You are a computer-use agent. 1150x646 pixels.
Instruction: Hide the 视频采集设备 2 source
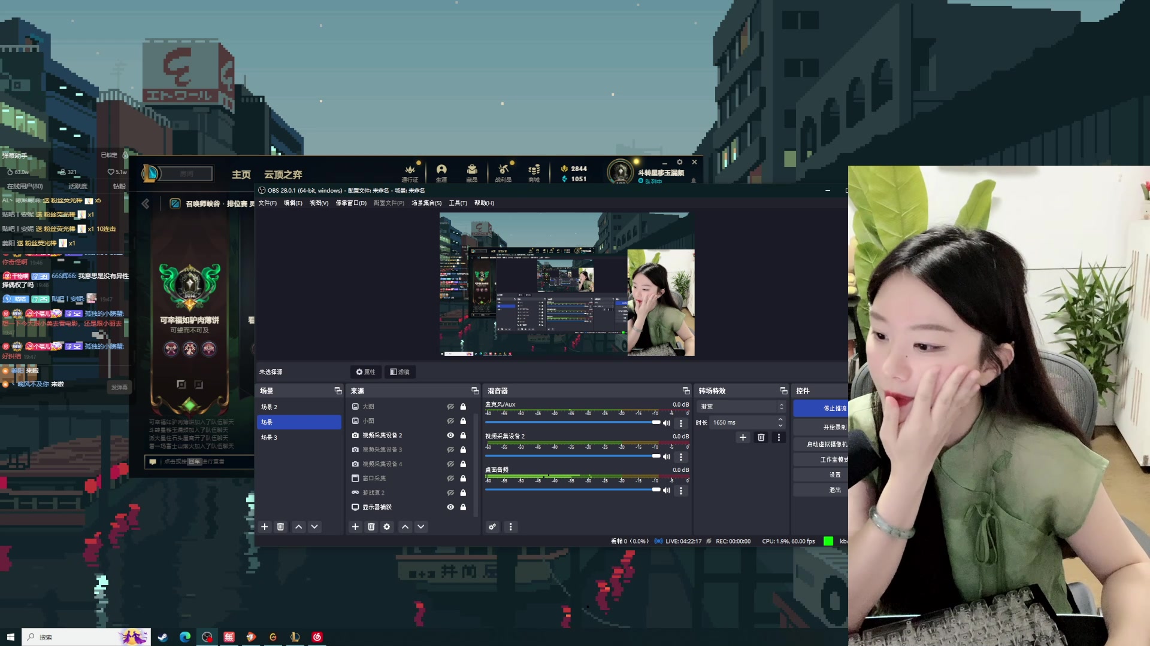[450, 435]
